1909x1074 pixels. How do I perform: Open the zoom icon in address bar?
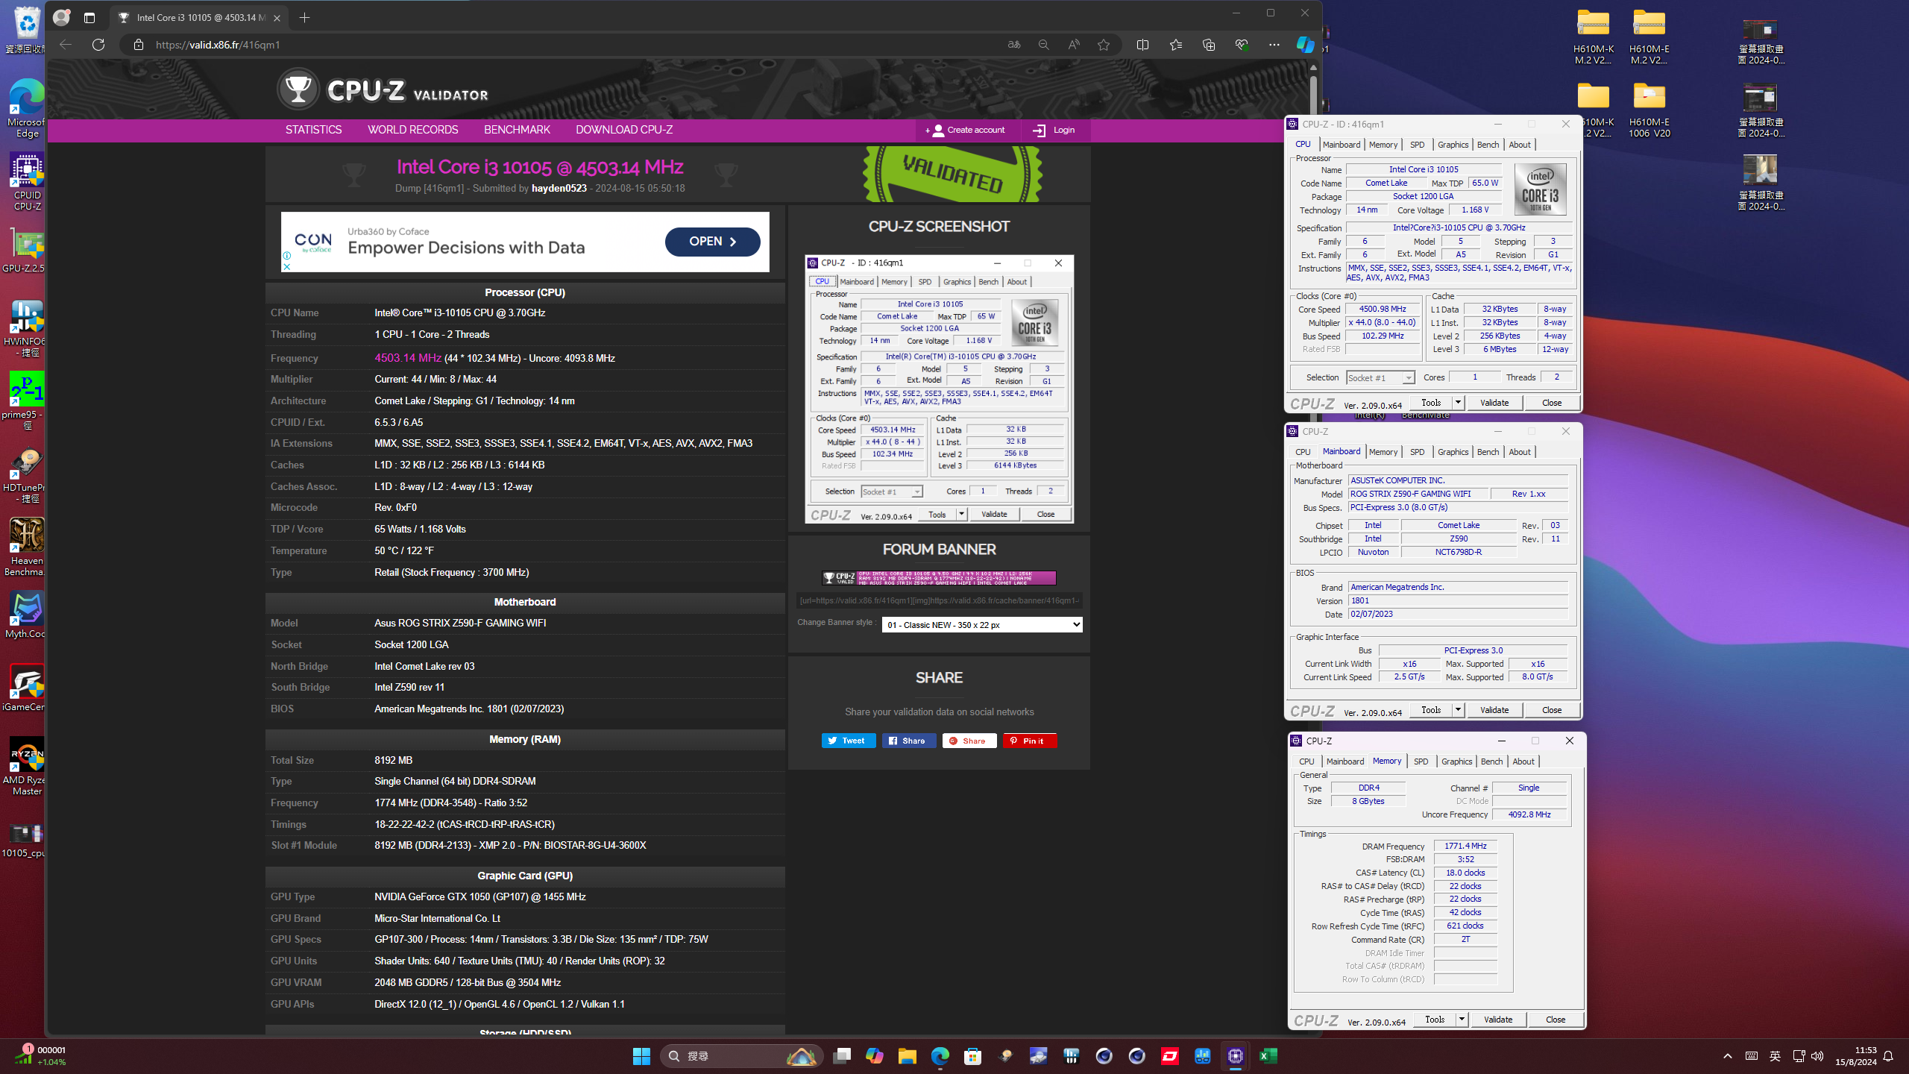(1043, 45)
